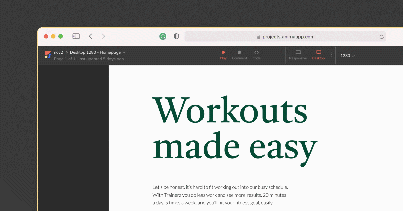Select the Desktop breakpoint view
The width and height of the screenshot is (403, 211).
point(318,55)
